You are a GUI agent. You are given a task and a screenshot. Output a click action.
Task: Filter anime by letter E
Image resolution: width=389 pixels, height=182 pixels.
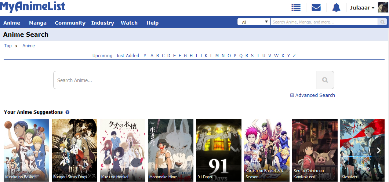[x=174, y=55]
